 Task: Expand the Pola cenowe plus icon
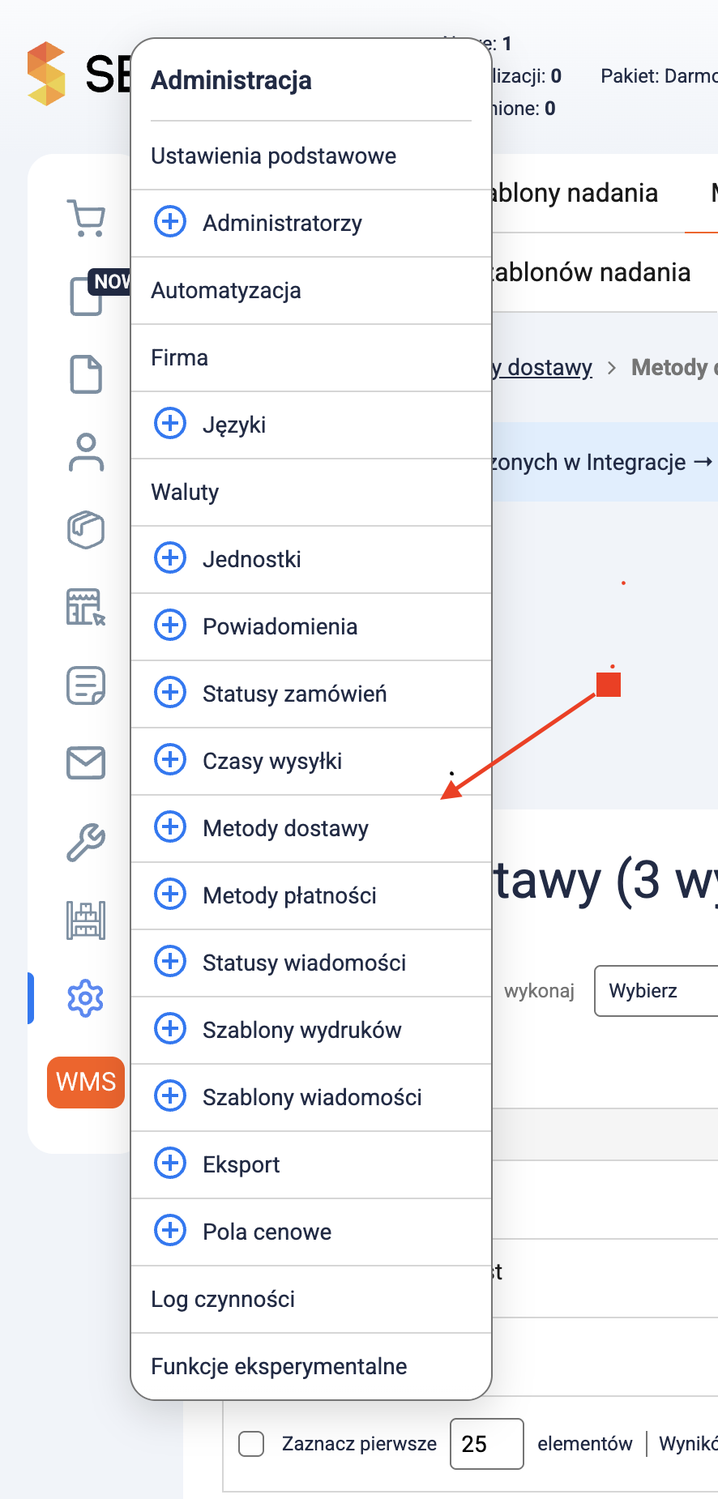(x=170, y=1230)
